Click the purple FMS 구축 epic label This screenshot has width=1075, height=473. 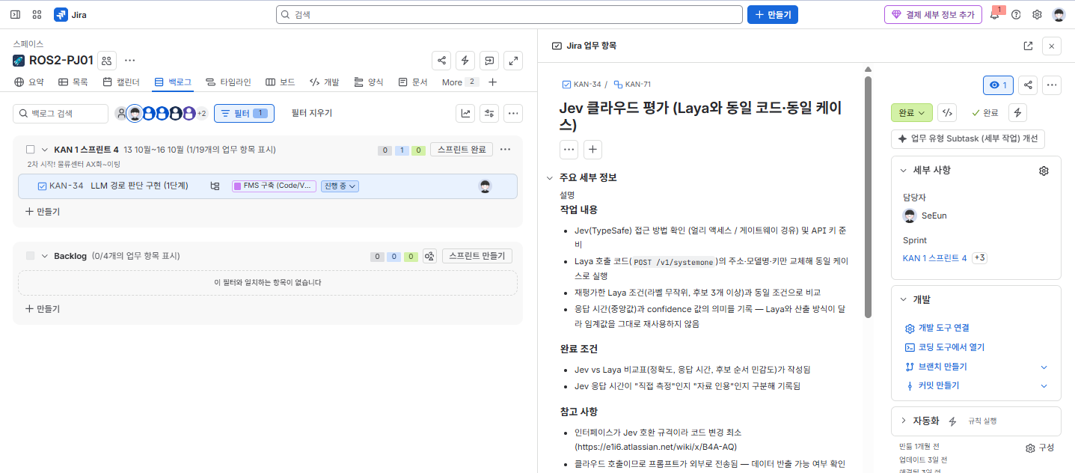273,186
